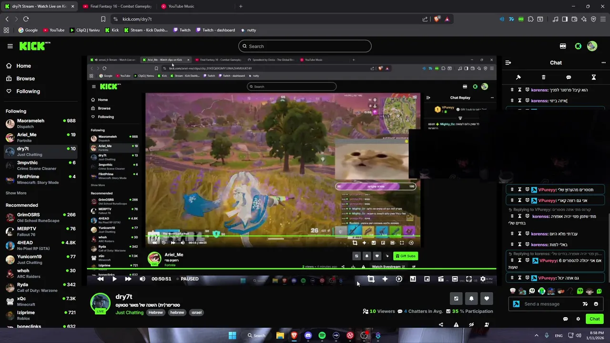Screen dimensions: 610x343
Task: Open chat settings gear below input
Action: click(578, 319)
